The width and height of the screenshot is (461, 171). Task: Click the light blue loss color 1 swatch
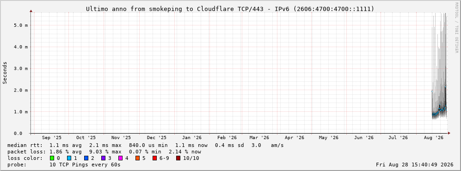tap(69, 159)
